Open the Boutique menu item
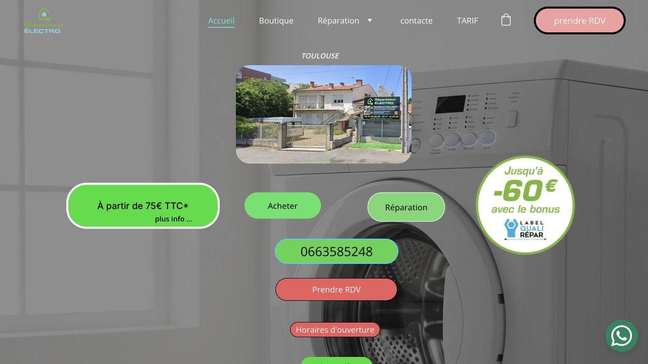 click(x=276, y=21)
